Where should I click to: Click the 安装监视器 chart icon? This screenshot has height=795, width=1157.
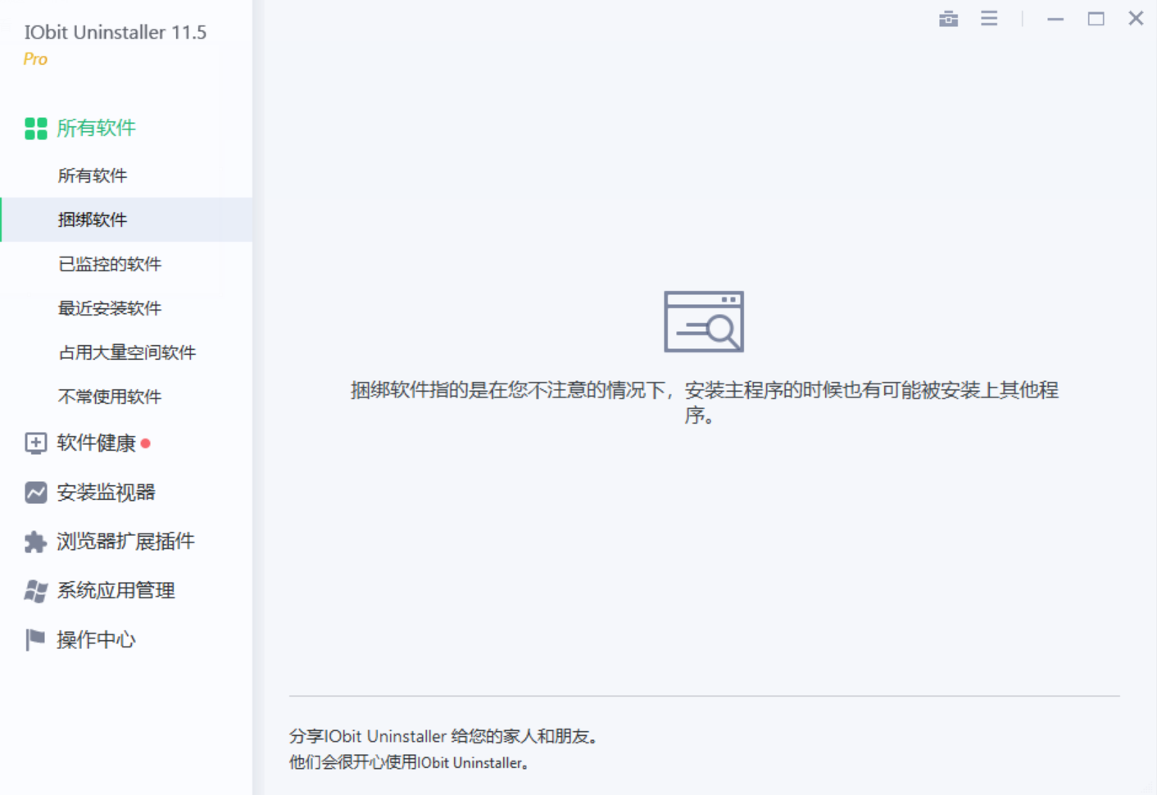point(35,493)
